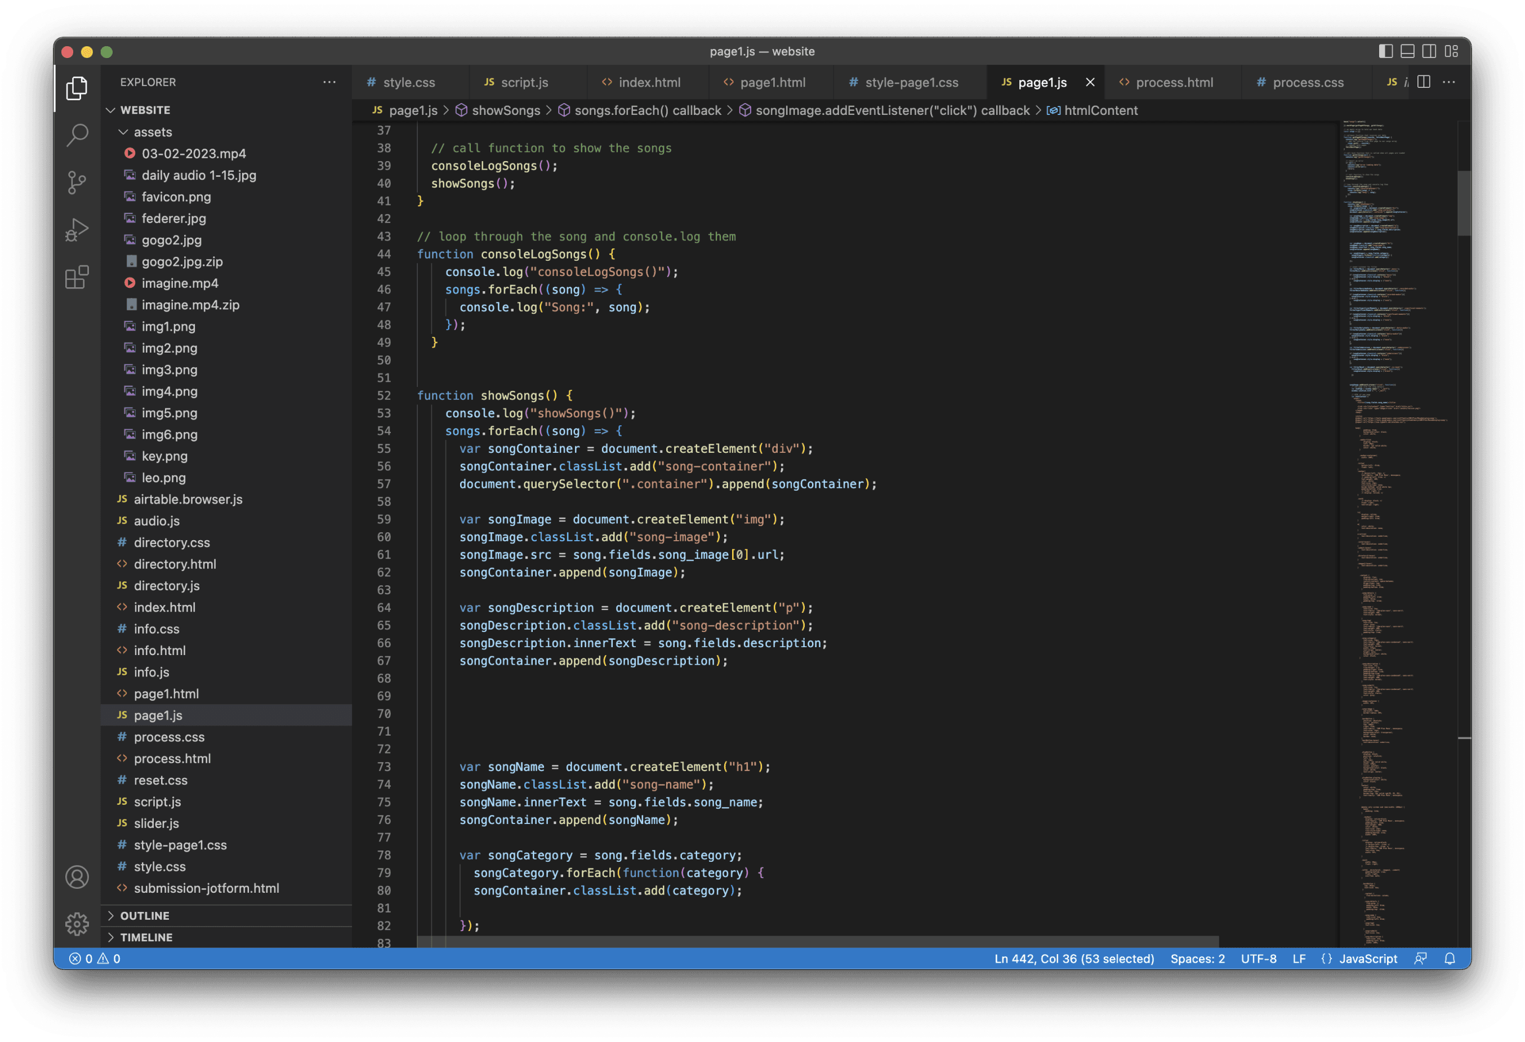Expand the OUTLINE section
Screen dimensions: 1525x1042
pyautogui.click(x=144, y=915)
